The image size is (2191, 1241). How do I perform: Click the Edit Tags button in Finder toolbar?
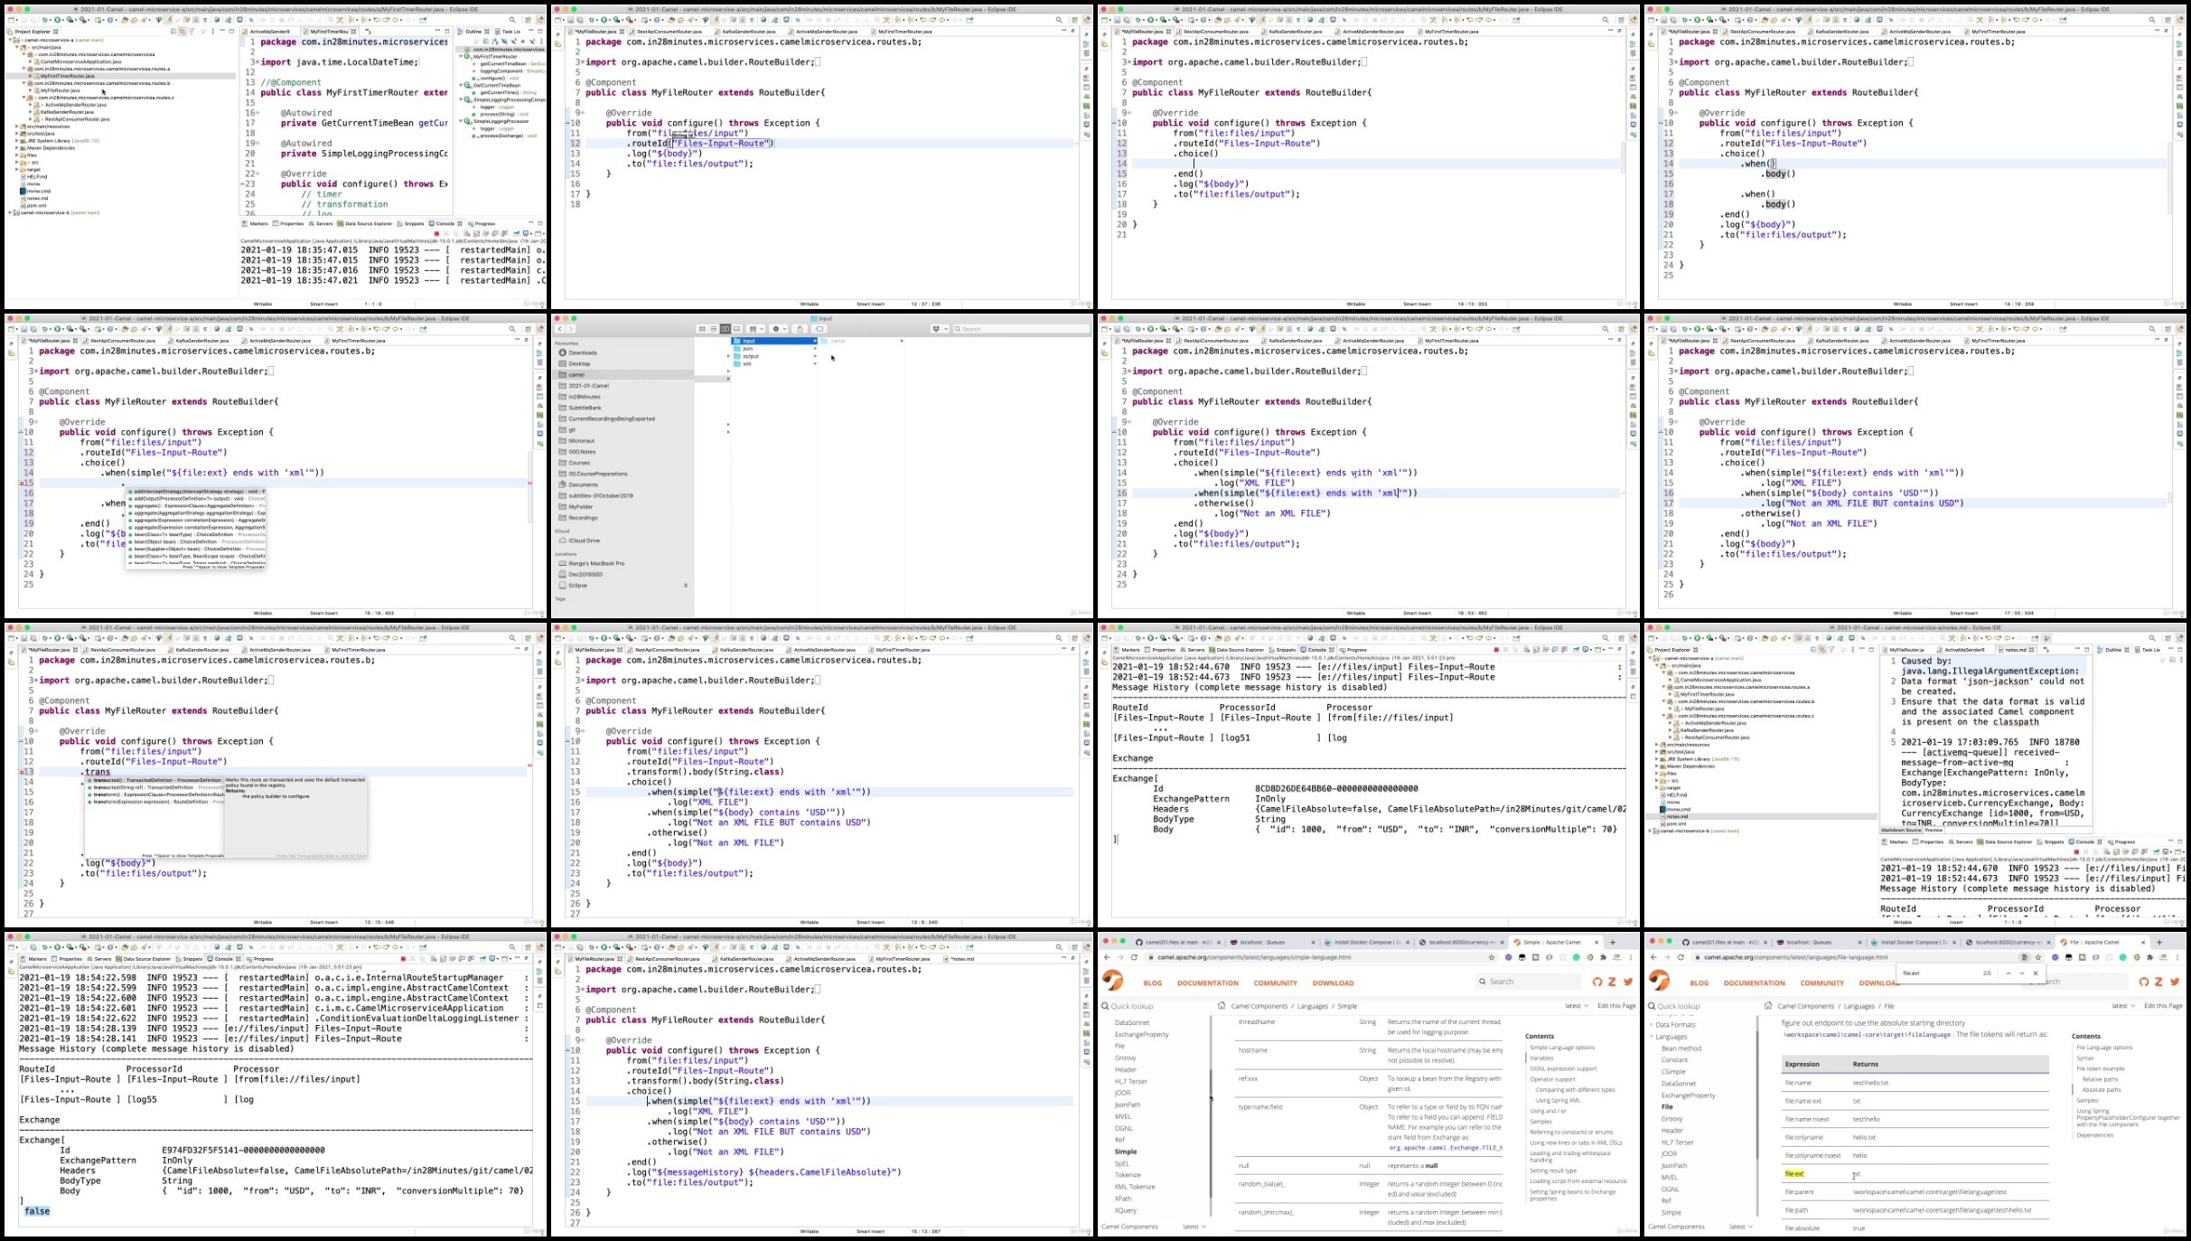(819, 329)
